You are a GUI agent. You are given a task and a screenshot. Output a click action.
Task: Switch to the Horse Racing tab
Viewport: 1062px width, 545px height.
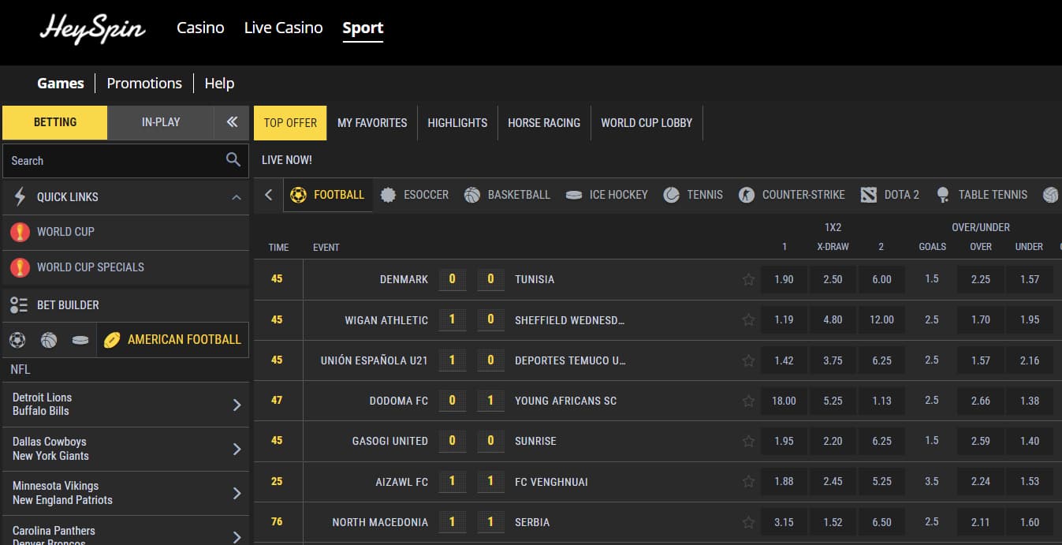pyautogui.click(x=543, y=123)
